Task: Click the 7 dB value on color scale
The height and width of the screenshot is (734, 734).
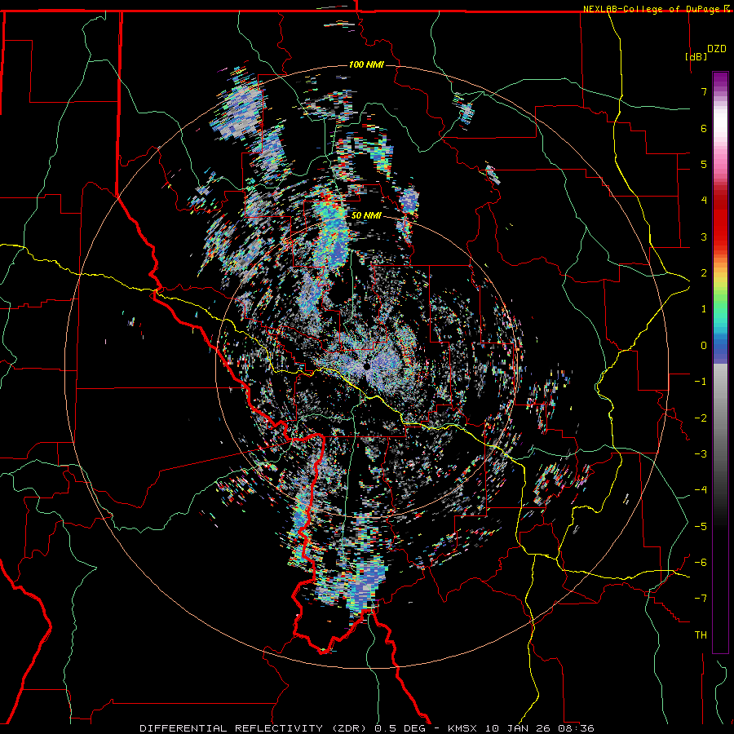Action: pyautogui.click(x=704, y=91)
